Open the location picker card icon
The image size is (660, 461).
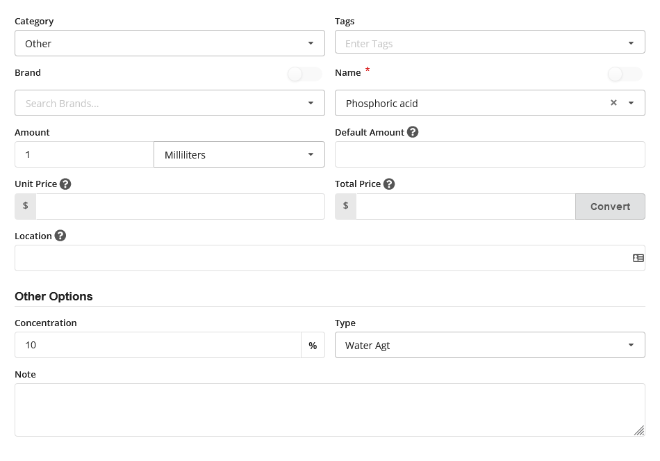point(638,258)
